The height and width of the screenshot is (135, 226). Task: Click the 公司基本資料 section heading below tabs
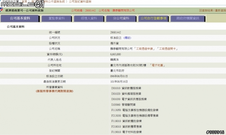click(16, 27)
